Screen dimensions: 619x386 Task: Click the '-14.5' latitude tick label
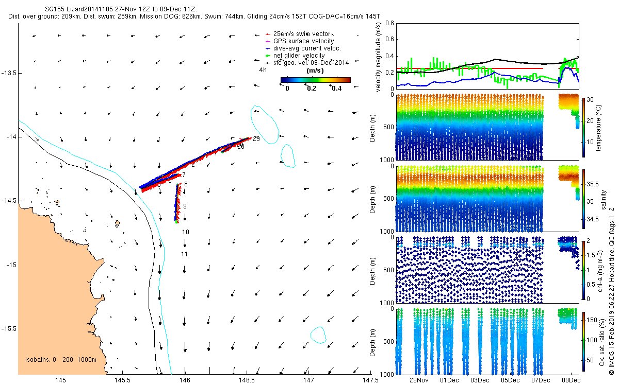point(9,201)
